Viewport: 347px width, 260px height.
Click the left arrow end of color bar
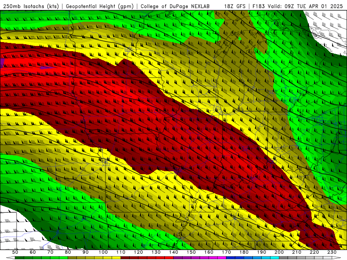tap(10, 257)
